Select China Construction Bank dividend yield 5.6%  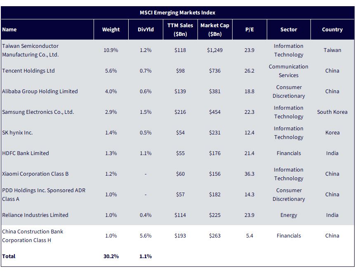[x=146, y=235]
